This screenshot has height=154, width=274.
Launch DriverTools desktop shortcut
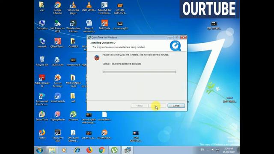click(42, 116)
